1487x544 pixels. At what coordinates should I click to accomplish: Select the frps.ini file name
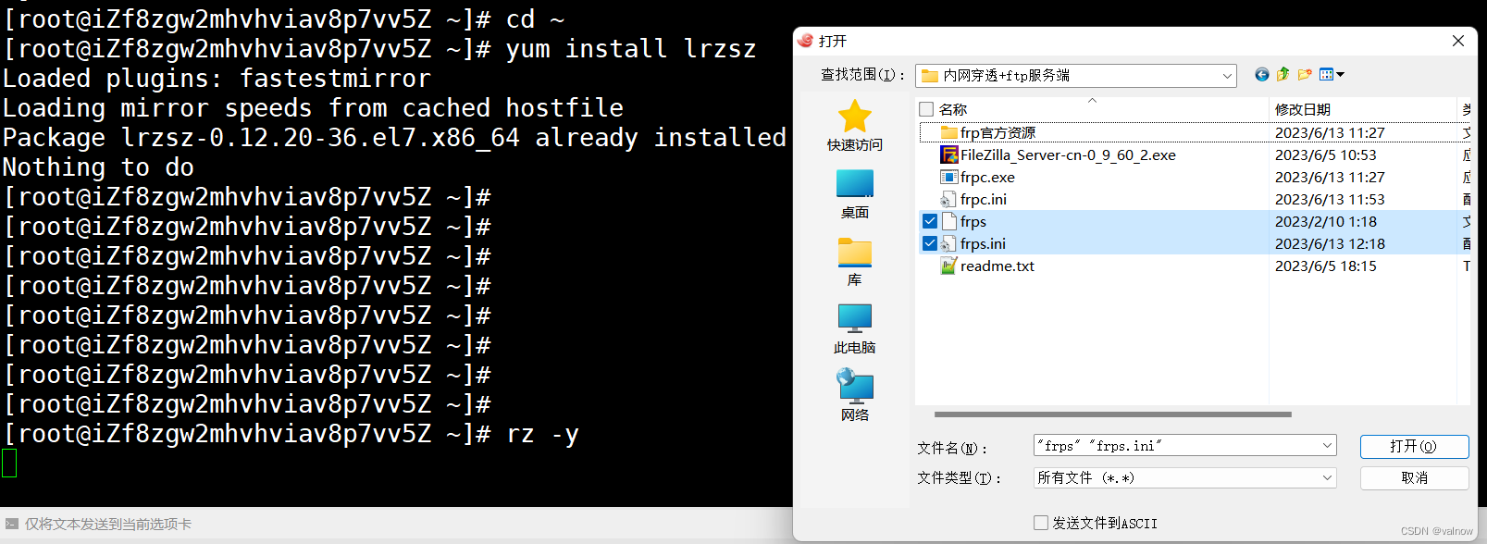pos(983,243)
